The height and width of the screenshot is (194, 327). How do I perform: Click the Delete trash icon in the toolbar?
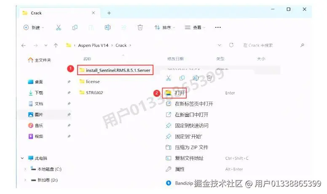(140, 27)
